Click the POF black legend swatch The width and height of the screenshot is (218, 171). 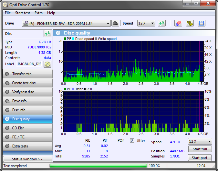coord(85,89)
